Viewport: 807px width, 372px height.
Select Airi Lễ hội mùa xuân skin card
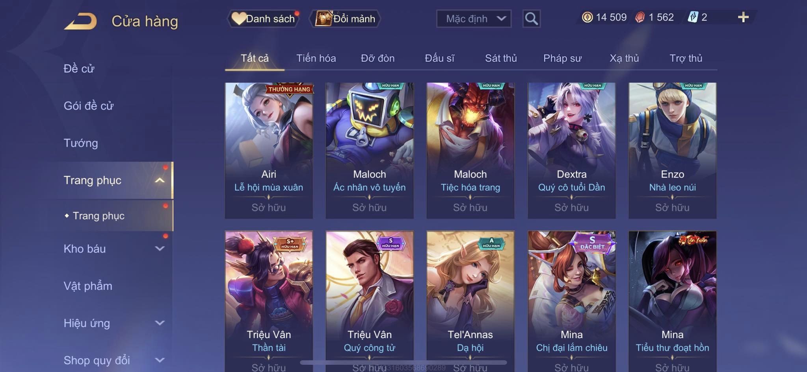(269, 150)
